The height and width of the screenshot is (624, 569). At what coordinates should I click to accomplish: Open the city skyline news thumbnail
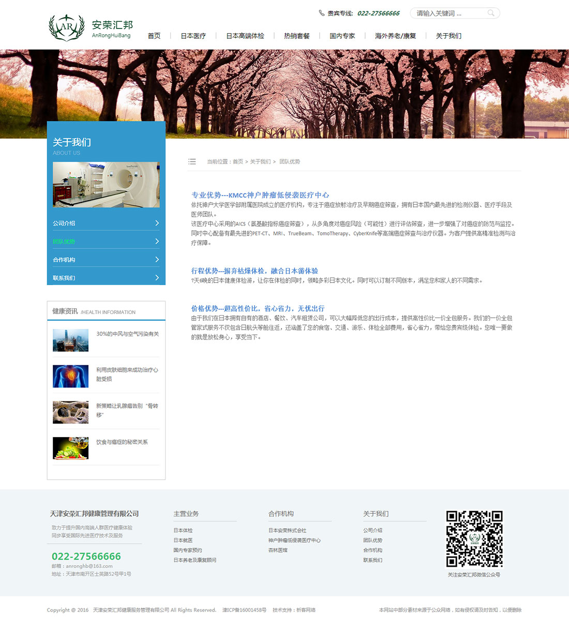pyautogui.click(x=70, y=340)
